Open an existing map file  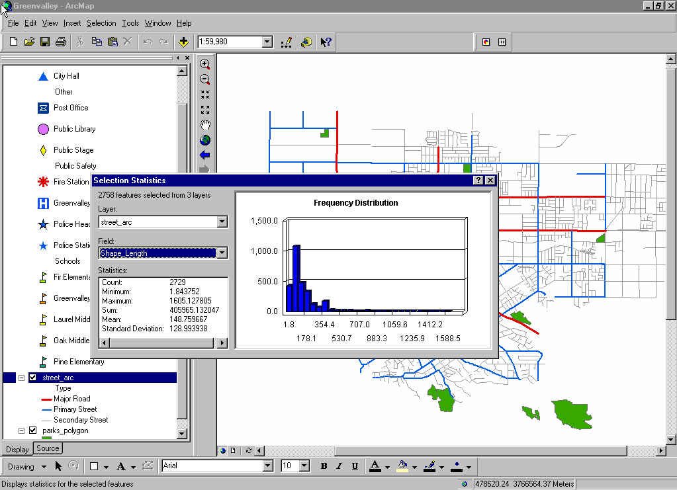[x=29, y=42]
